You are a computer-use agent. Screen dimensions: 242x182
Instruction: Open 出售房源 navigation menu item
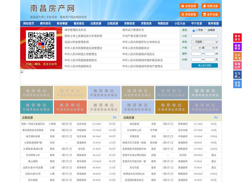point(96,24)
